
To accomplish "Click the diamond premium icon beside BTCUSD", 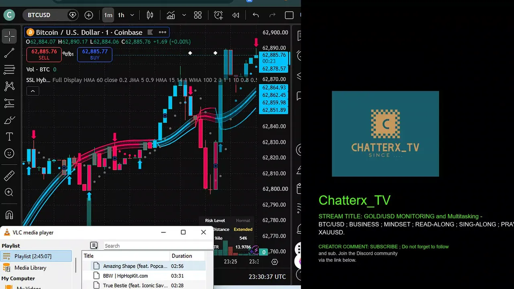I will [x=73, y=15].
